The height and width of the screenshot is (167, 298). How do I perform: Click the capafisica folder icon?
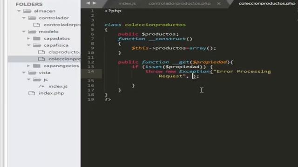[37, 45]
